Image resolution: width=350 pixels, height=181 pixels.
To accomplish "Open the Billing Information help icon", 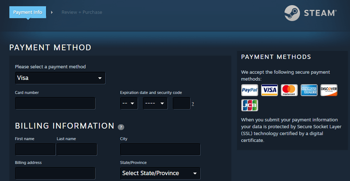I will (x=121, y=127).
